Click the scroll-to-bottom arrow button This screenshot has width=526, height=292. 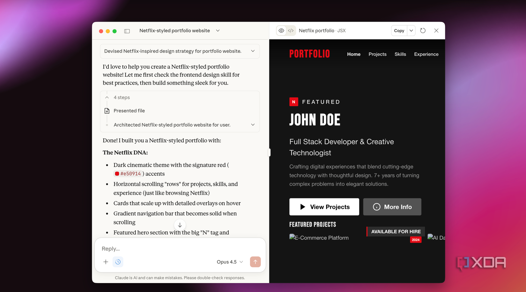[x=180, y=225]
